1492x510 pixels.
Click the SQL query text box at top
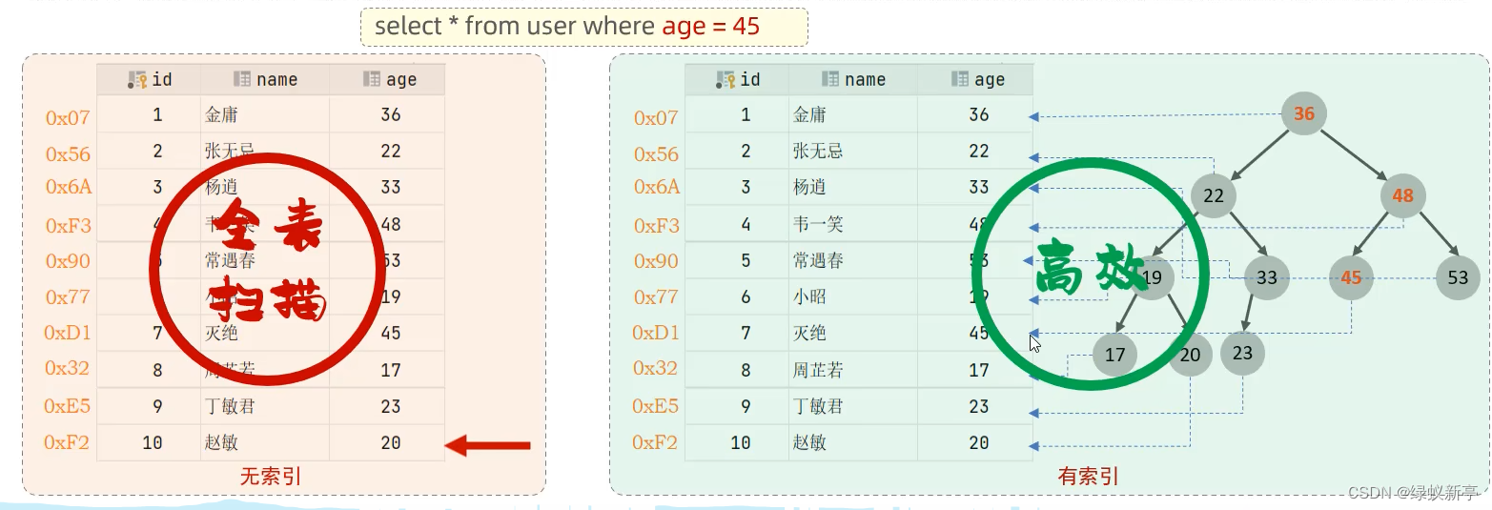click(583, 27)
